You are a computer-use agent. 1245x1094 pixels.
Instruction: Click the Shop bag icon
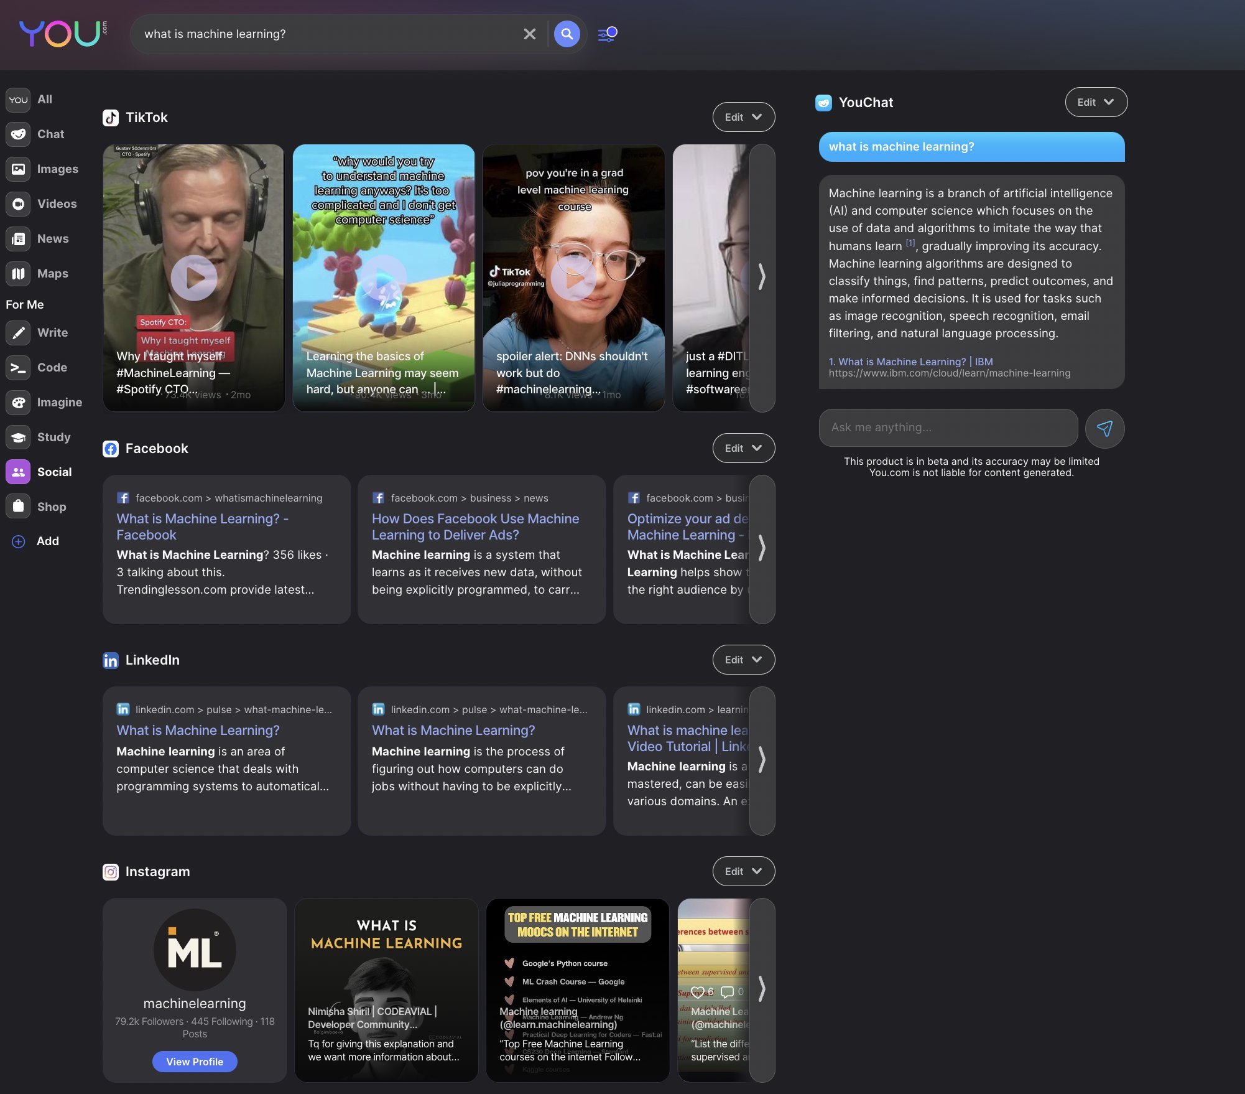click(18, 507)
